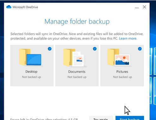This screenshot has width=156, height=120.
Task: Click 'Not backed up' under Desktop
Action: [31, 77]
